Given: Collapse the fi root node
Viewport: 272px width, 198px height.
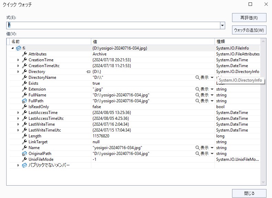Looking at the screenshot, I should pyautogui.click(x=13, y=48).
